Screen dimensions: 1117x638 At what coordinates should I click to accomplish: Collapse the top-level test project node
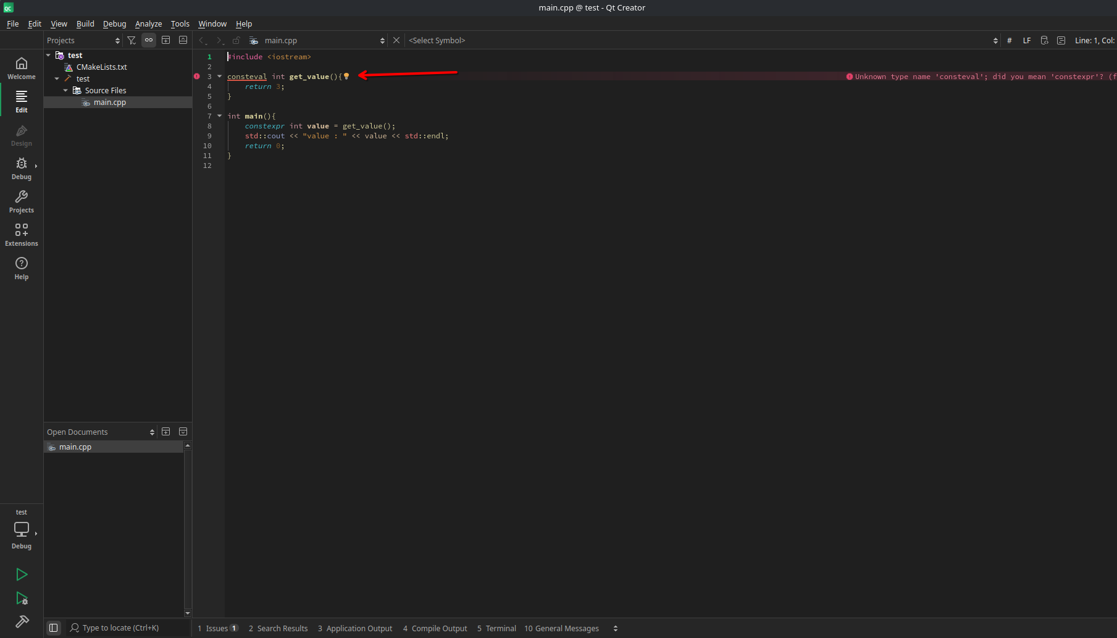point(49,55)
